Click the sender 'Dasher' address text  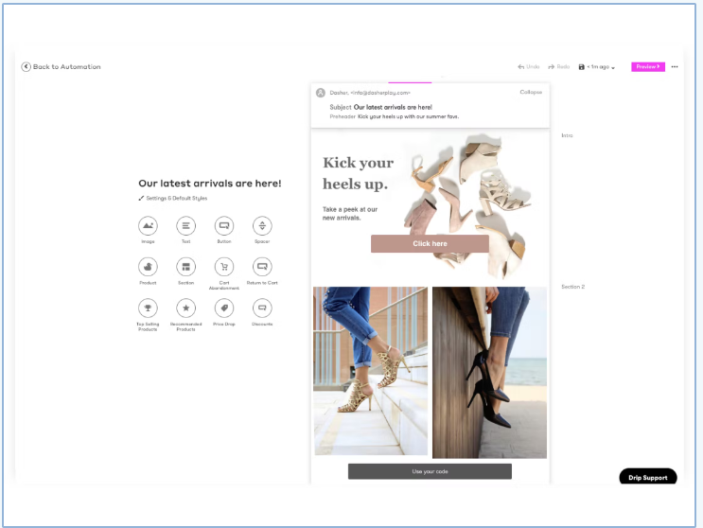(370, 93)
